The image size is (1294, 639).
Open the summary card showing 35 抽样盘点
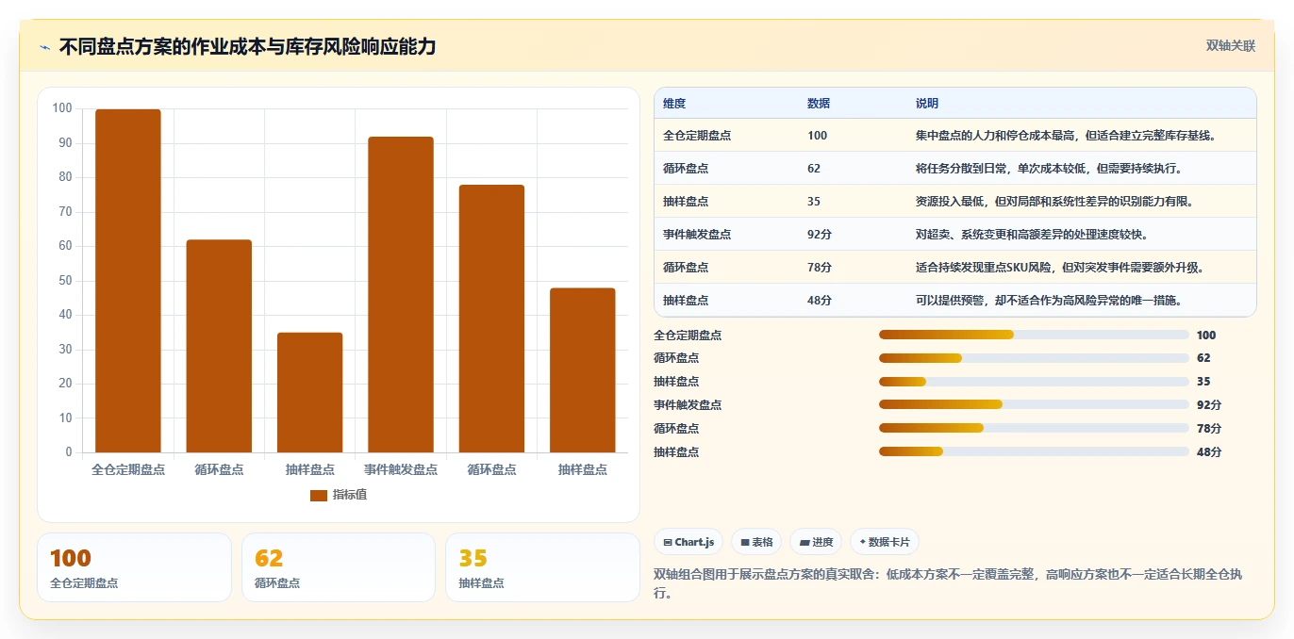[542, 567]
